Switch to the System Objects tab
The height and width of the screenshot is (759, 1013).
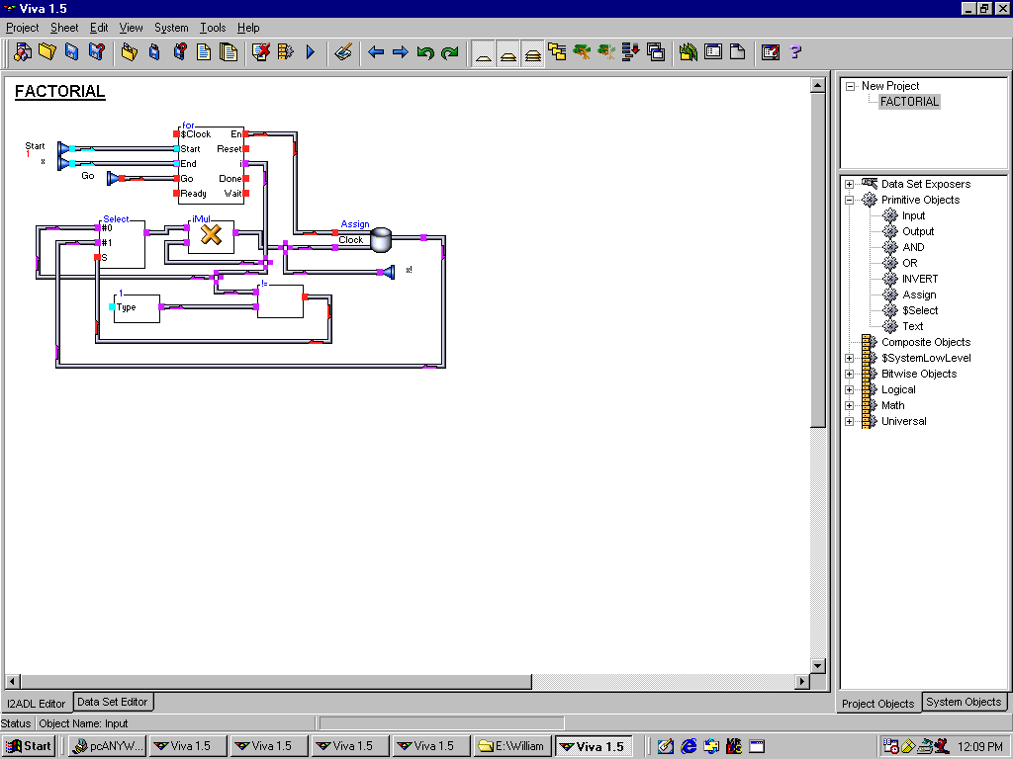click(x=964, y=702)
